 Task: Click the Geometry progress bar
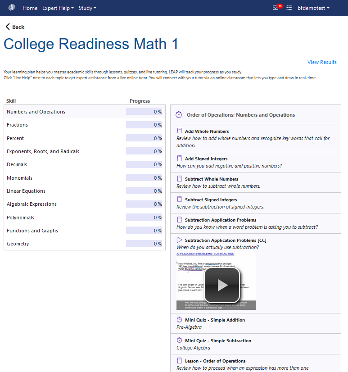(144, 244)
